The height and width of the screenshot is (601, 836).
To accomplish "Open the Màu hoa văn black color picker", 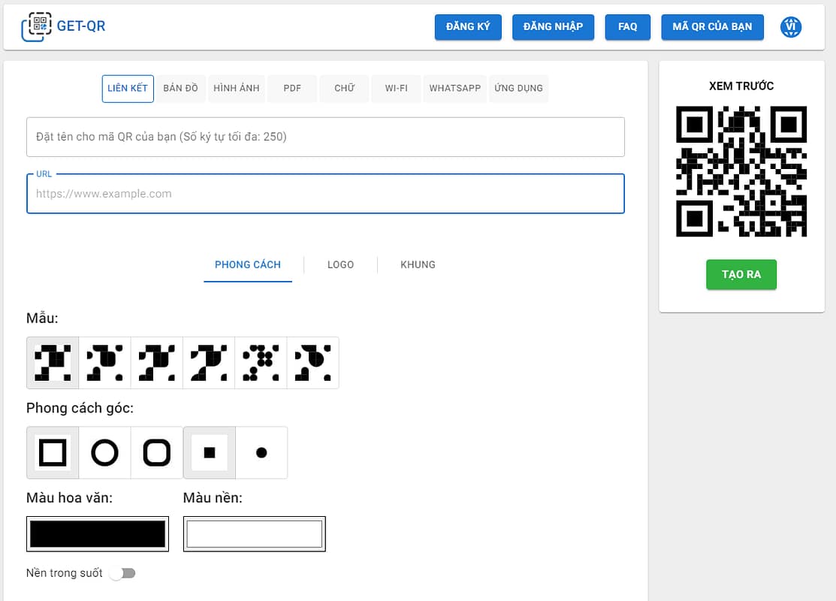I will pos(98,534).
